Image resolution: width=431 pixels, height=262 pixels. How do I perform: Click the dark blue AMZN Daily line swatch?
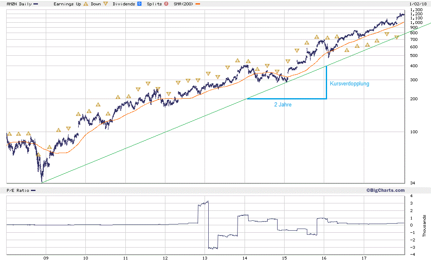pos(35,4)
